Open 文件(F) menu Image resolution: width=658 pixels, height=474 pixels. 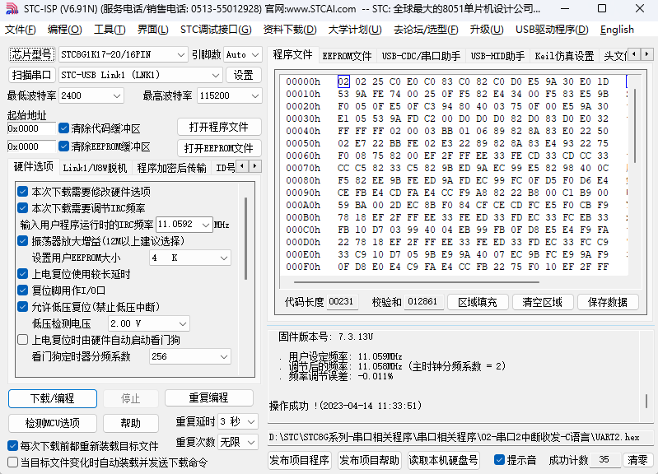coord(20,30)
